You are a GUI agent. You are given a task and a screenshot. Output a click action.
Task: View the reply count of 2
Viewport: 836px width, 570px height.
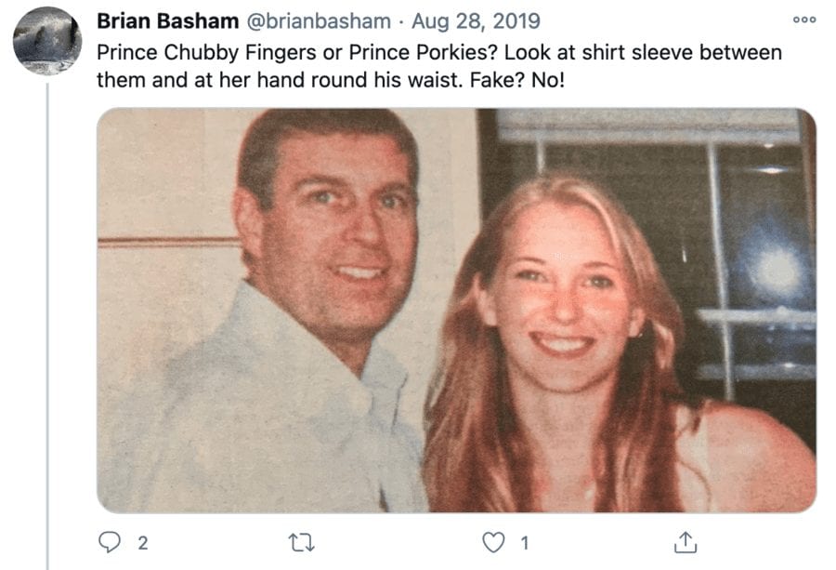click(142, 543)
